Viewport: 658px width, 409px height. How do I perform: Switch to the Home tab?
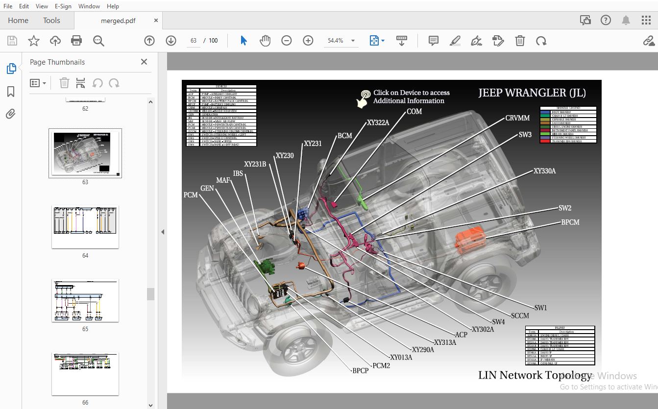[x=18, y=21]
